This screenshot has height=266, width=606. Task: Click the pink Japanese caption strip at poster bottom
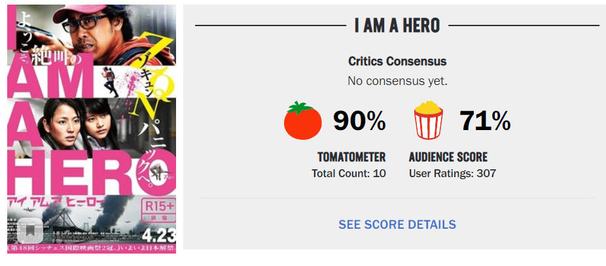(92, 248)
